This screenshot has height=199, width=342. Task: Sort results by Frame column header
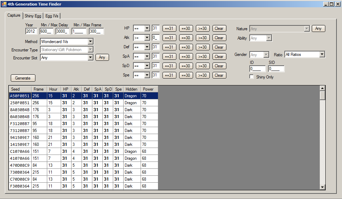pyautogui.click(x=39, y=89)
